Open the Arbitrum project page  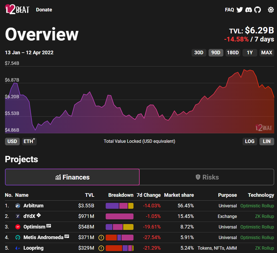pos(33,206)
